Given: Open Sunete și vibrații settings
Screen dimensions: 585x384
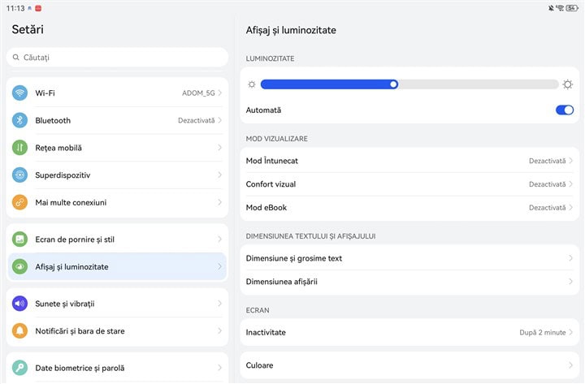Looking at the screenshot, I should tap(117, 304).
